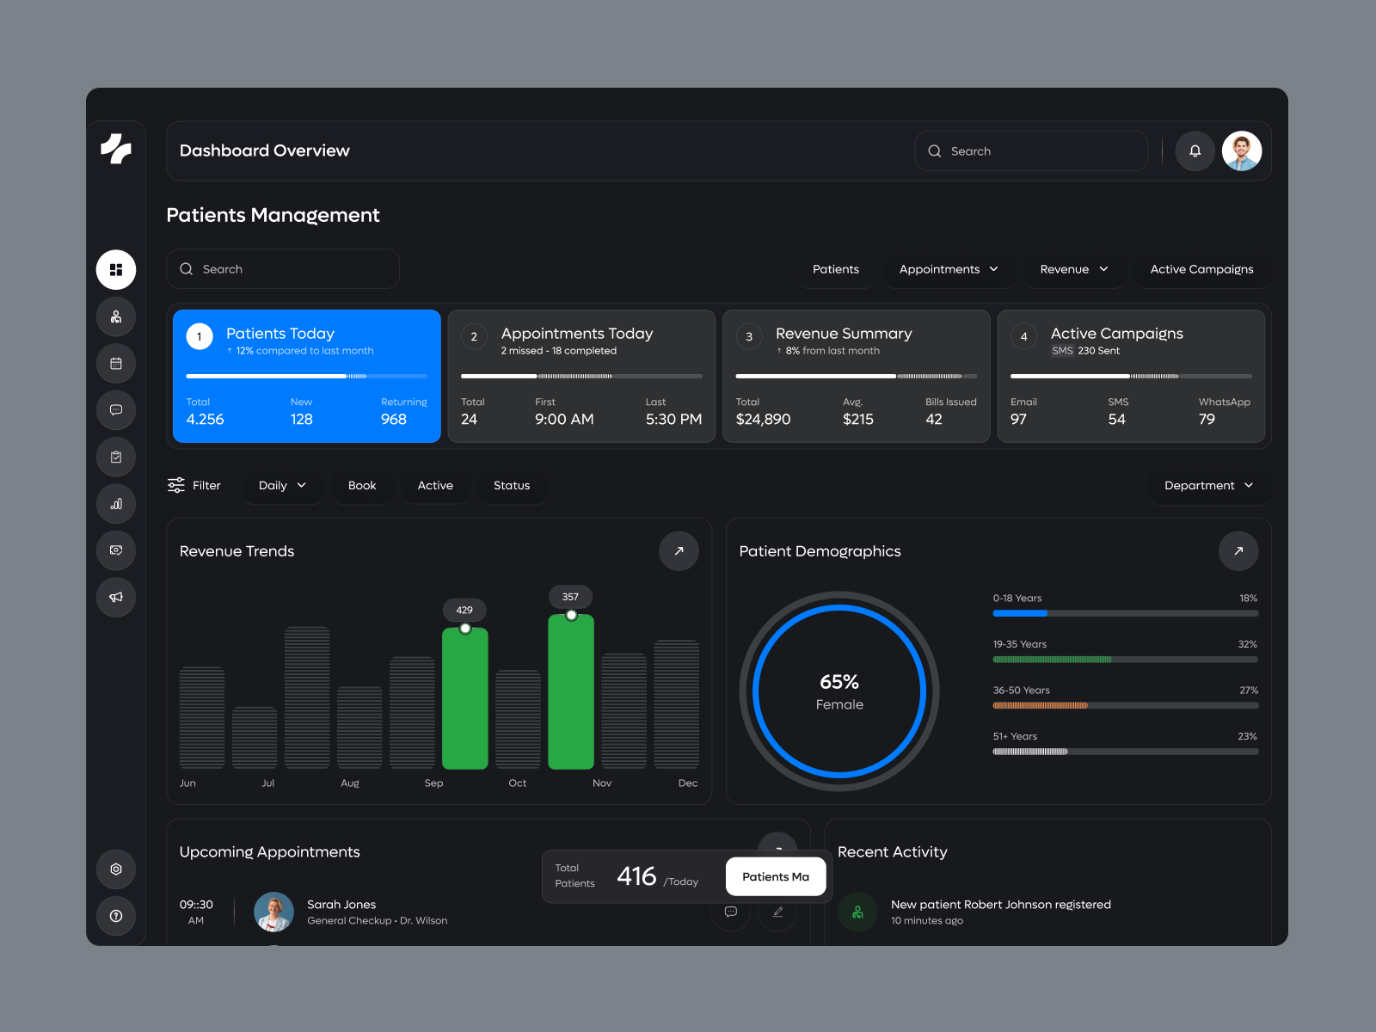
Task: Select the Patients Today highlighted card
Action: pyautogui.click(x=306, y=376)
